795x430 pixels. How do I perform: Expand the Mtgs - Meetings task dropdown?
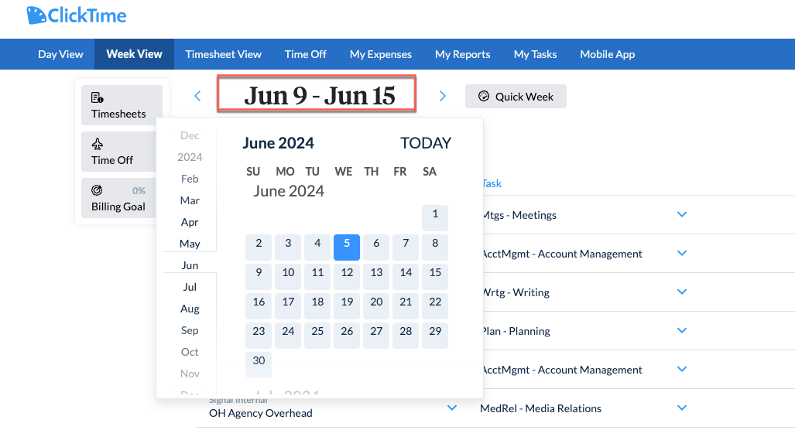[x=682, y=214]
